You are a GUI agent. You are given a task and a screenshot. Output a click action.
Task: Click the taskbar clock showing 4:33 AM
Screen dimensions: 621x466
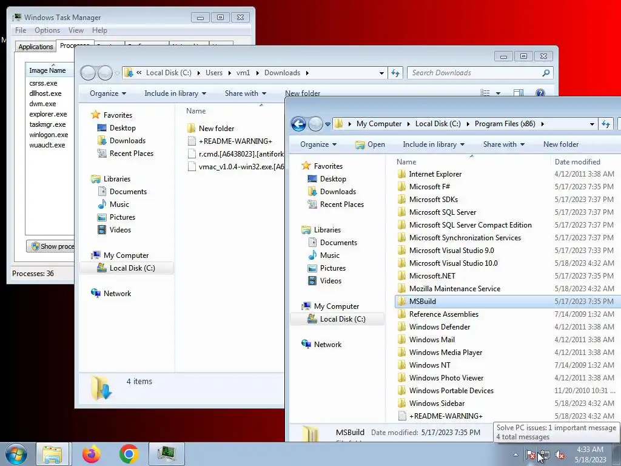(591, 454)
